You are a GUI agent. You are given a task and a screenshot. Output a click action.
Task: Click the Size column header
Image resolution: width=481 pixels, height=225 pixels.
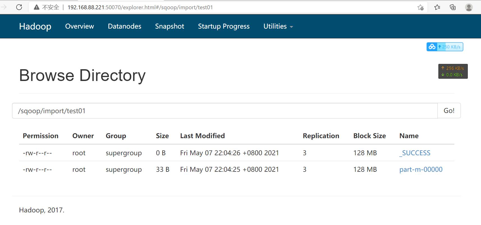pos(162,136)
